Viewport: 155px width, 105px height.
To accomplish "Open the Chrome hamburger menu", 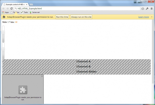I will click(x=151, y=8).
